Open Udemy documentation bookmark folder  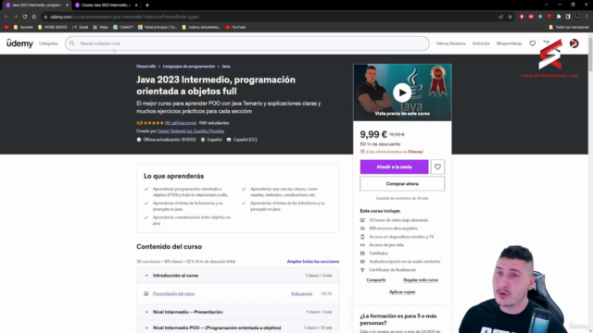tap(201, 27)
